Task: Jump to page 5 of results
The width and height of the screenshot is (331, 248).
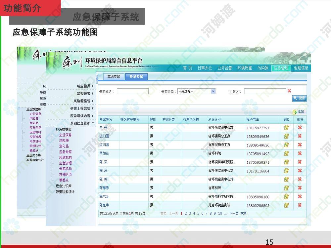Action: coord(198,213)
